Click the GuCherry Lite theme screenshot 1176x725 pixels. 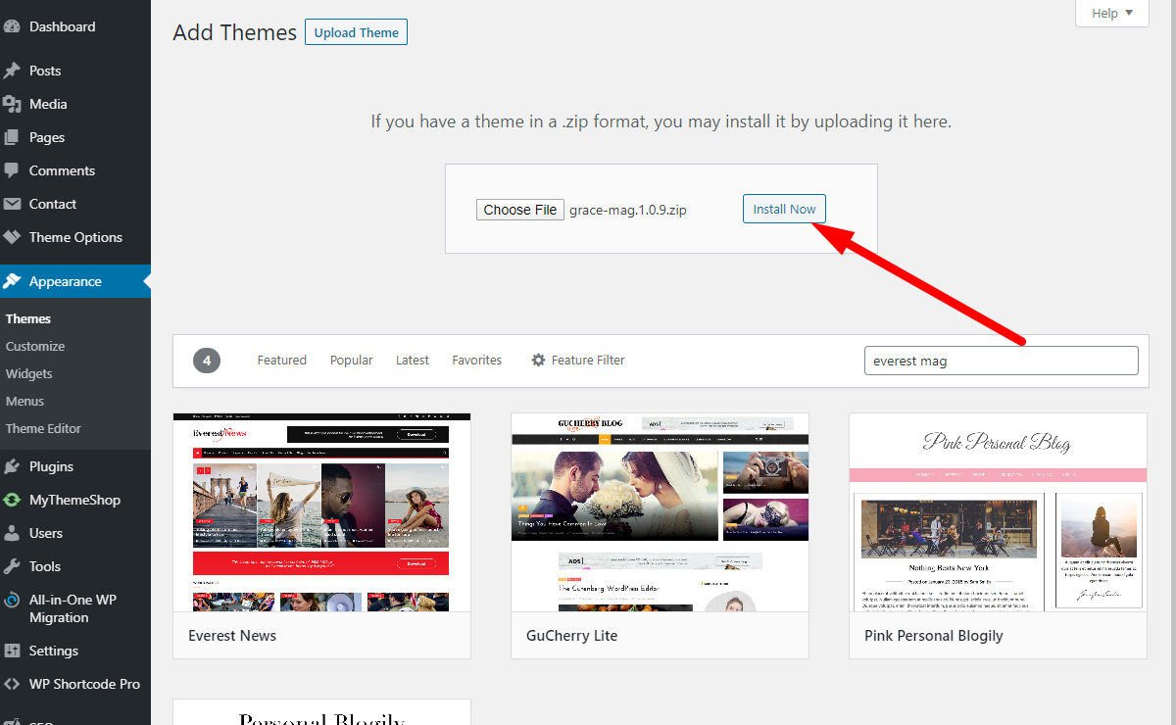pos(661,512)
